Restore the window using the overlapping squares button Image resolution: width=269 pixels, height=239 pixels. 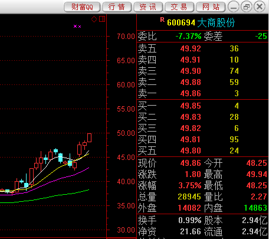coord(247,7)
